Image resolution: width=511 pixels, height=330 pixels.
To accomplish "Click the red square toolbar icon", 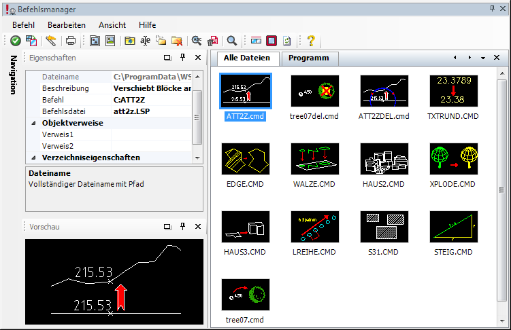I will 271,41.
